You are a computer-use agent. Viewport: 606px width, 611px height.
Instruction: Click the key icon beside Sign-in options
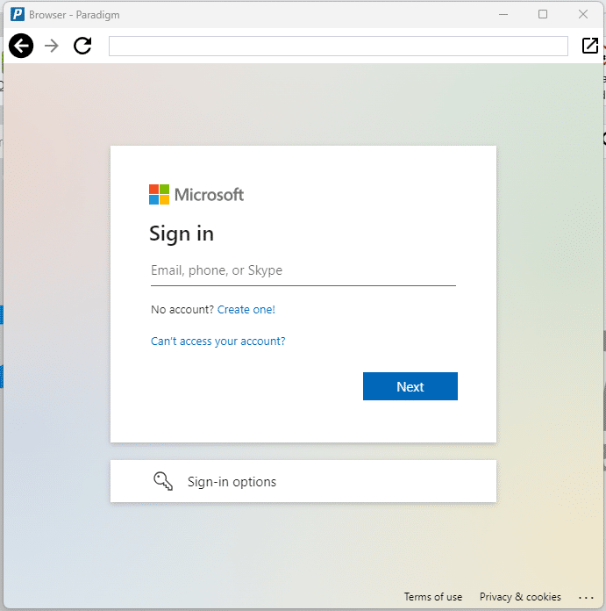point(163,481)
